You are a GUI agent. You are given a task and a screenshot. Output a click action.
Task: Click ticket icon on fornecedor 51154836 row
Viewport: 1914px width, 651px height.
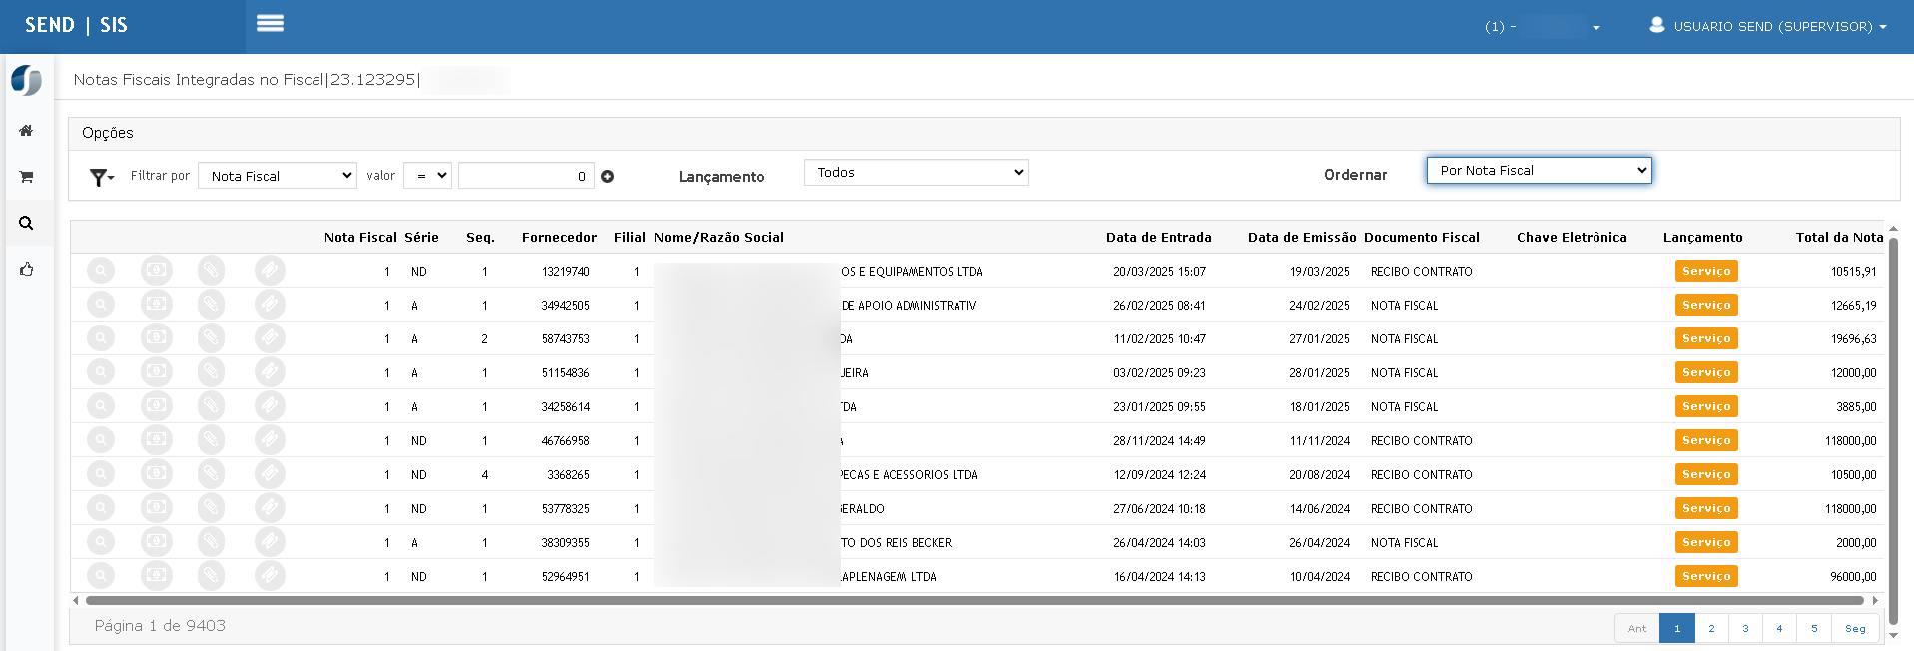tap(269, 372)
